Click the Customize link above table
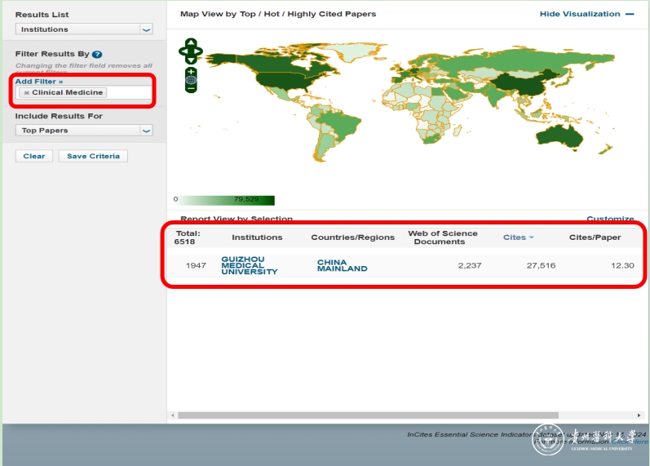The width and height of the screenshot is (650, 466). (610, 219)
